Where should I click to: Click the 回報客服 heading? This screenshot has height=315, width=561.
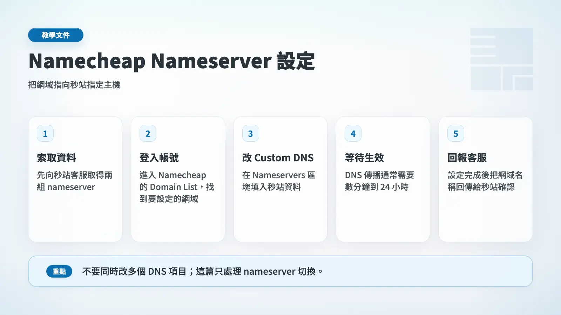[x=467, y=158]
